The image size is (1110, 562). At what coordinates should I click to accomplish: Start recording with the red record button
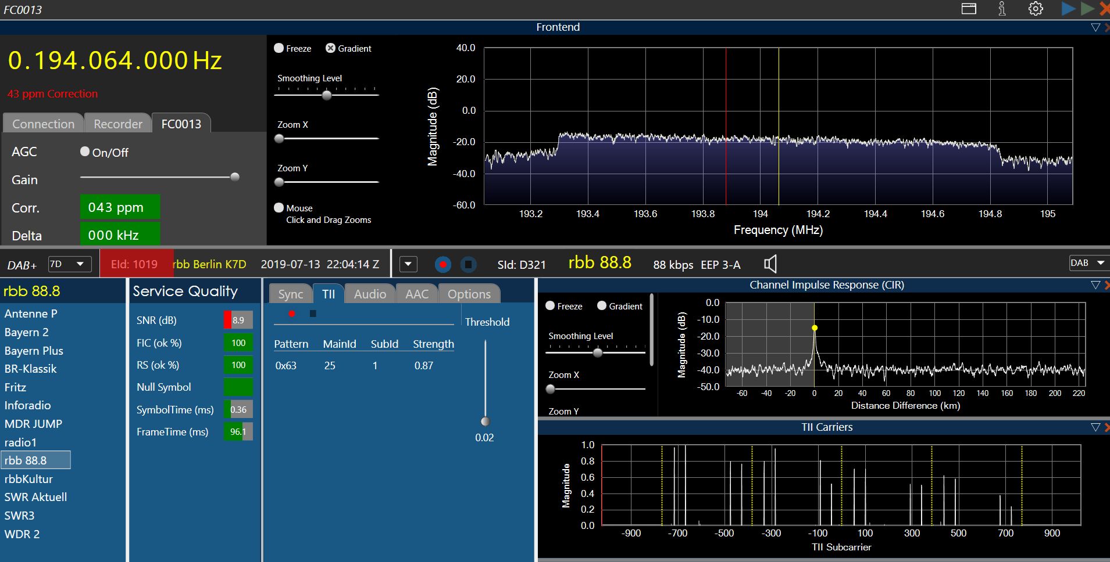pyautogui.click(x=443, y=265)
